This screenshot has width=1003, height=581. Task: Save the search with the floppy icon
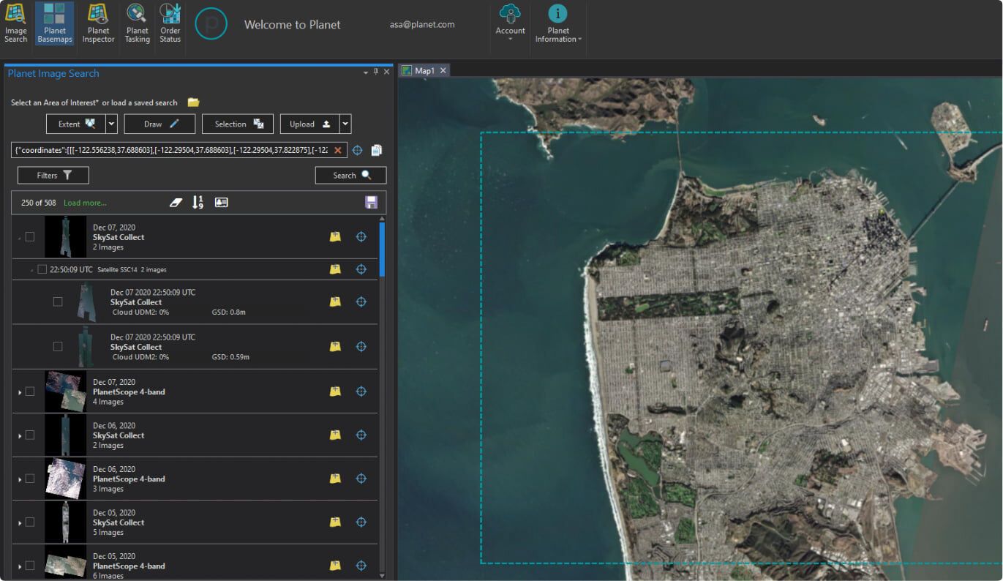pyautogui.click(x=371, y=203)
